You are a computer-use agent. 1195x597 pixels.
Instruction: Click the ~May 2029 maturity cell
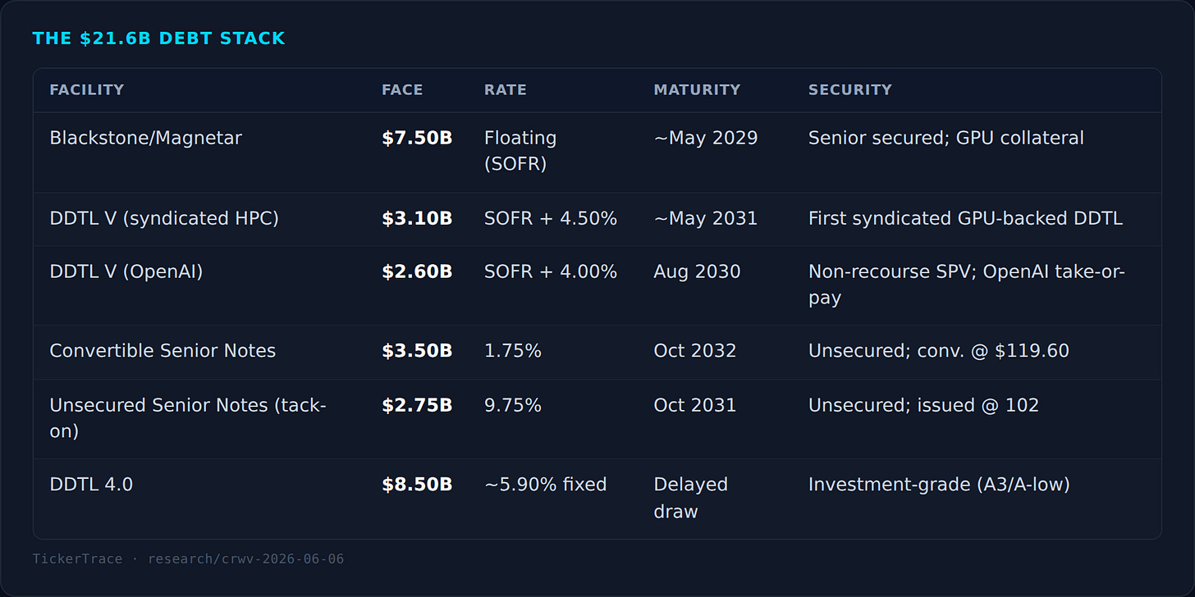[x=706, y=138]
